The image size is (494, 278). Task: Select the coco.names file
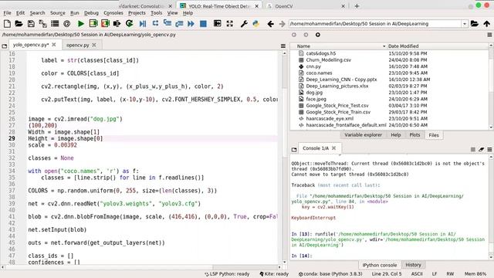[319, 73]
